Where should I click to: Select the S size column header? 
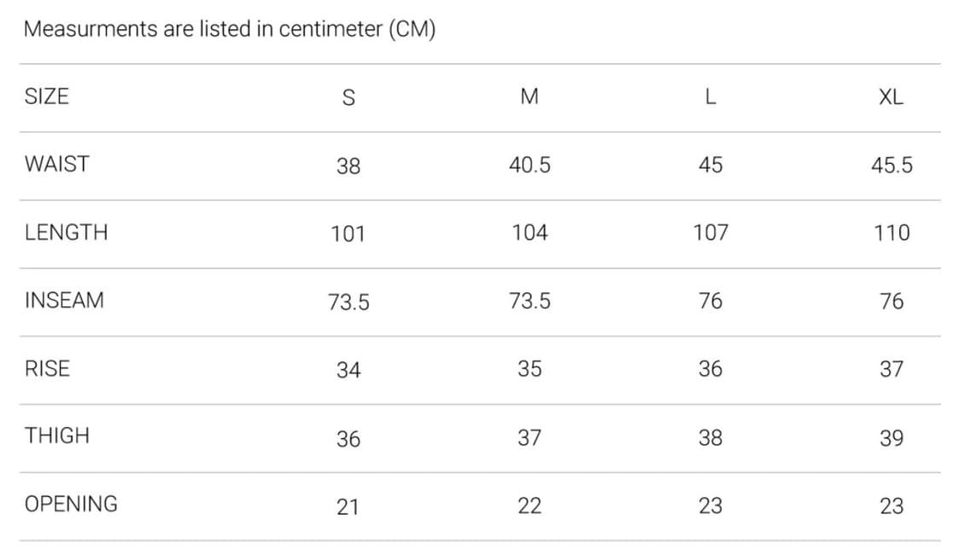click(x=348, y=98)
